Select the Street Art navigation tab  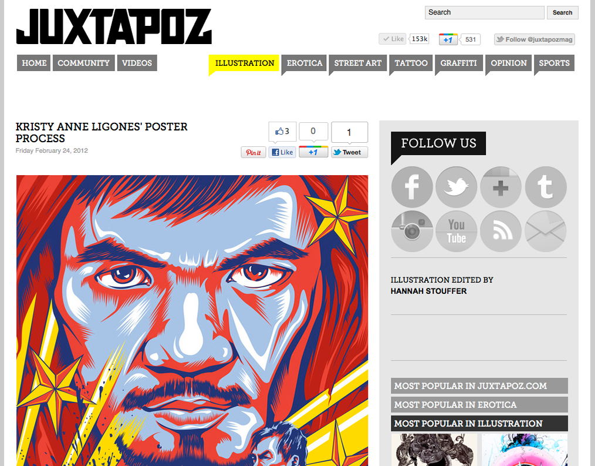[357, 63]
